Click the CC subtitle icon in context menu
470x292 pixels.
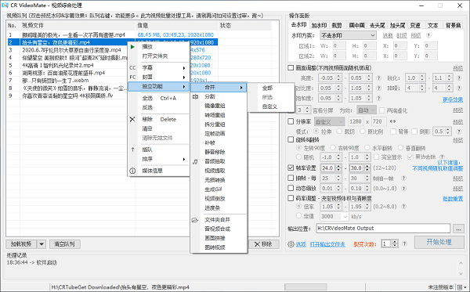(x=132, y=68)
